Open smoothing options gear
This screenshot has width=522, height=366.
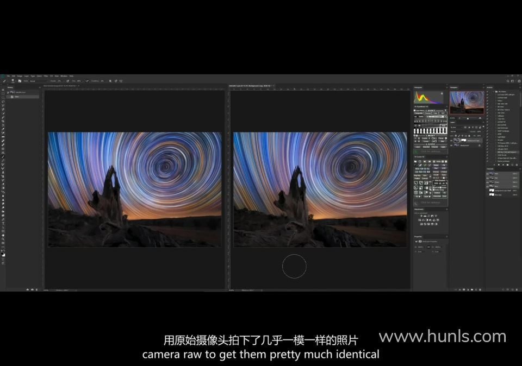click(x=110, y=81)
